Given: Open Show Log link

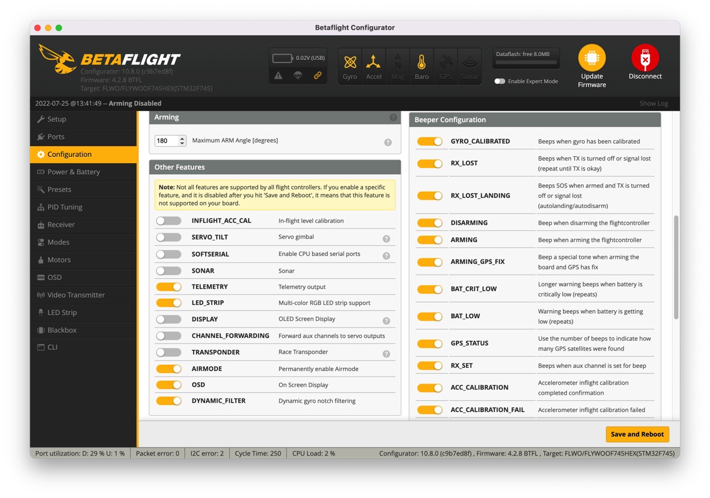Looking at the screenshot, I should [x=653, y=103].
